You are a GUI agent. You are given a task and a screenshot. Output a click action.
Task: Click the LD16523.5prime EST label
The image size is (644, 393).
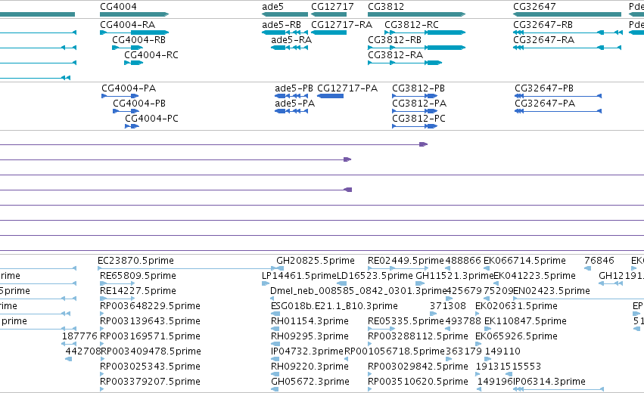coord(375,276)
